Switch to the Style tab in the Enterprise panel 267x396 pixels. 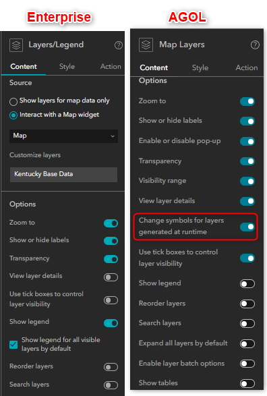67,66
